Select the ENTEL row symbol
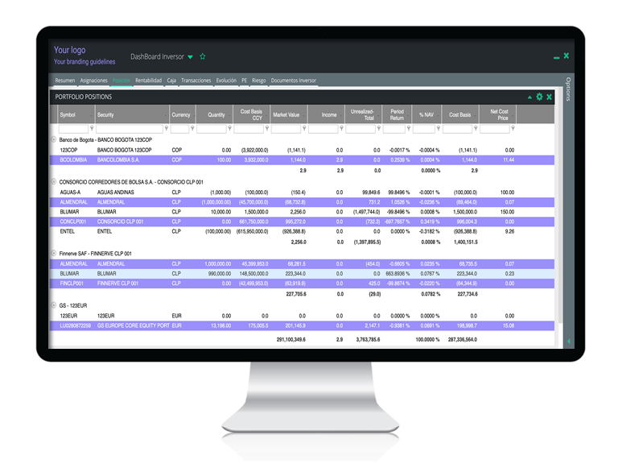Screen dimensions: 618x464 coord(68,231)
